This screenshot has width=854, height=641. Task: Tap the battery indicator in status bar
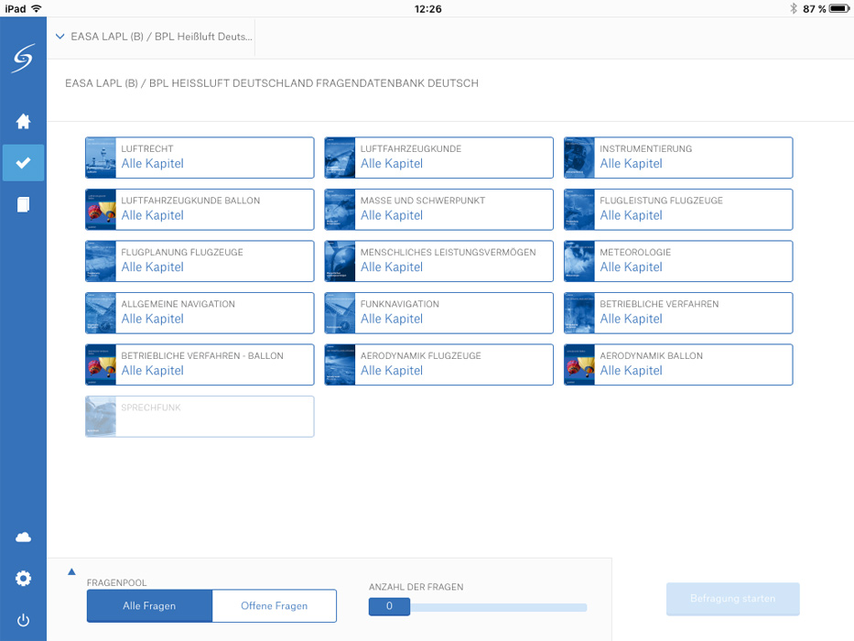[838, 8]
